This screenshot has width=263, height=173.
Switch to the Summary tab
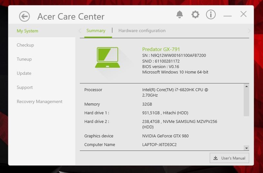(96, 31)
